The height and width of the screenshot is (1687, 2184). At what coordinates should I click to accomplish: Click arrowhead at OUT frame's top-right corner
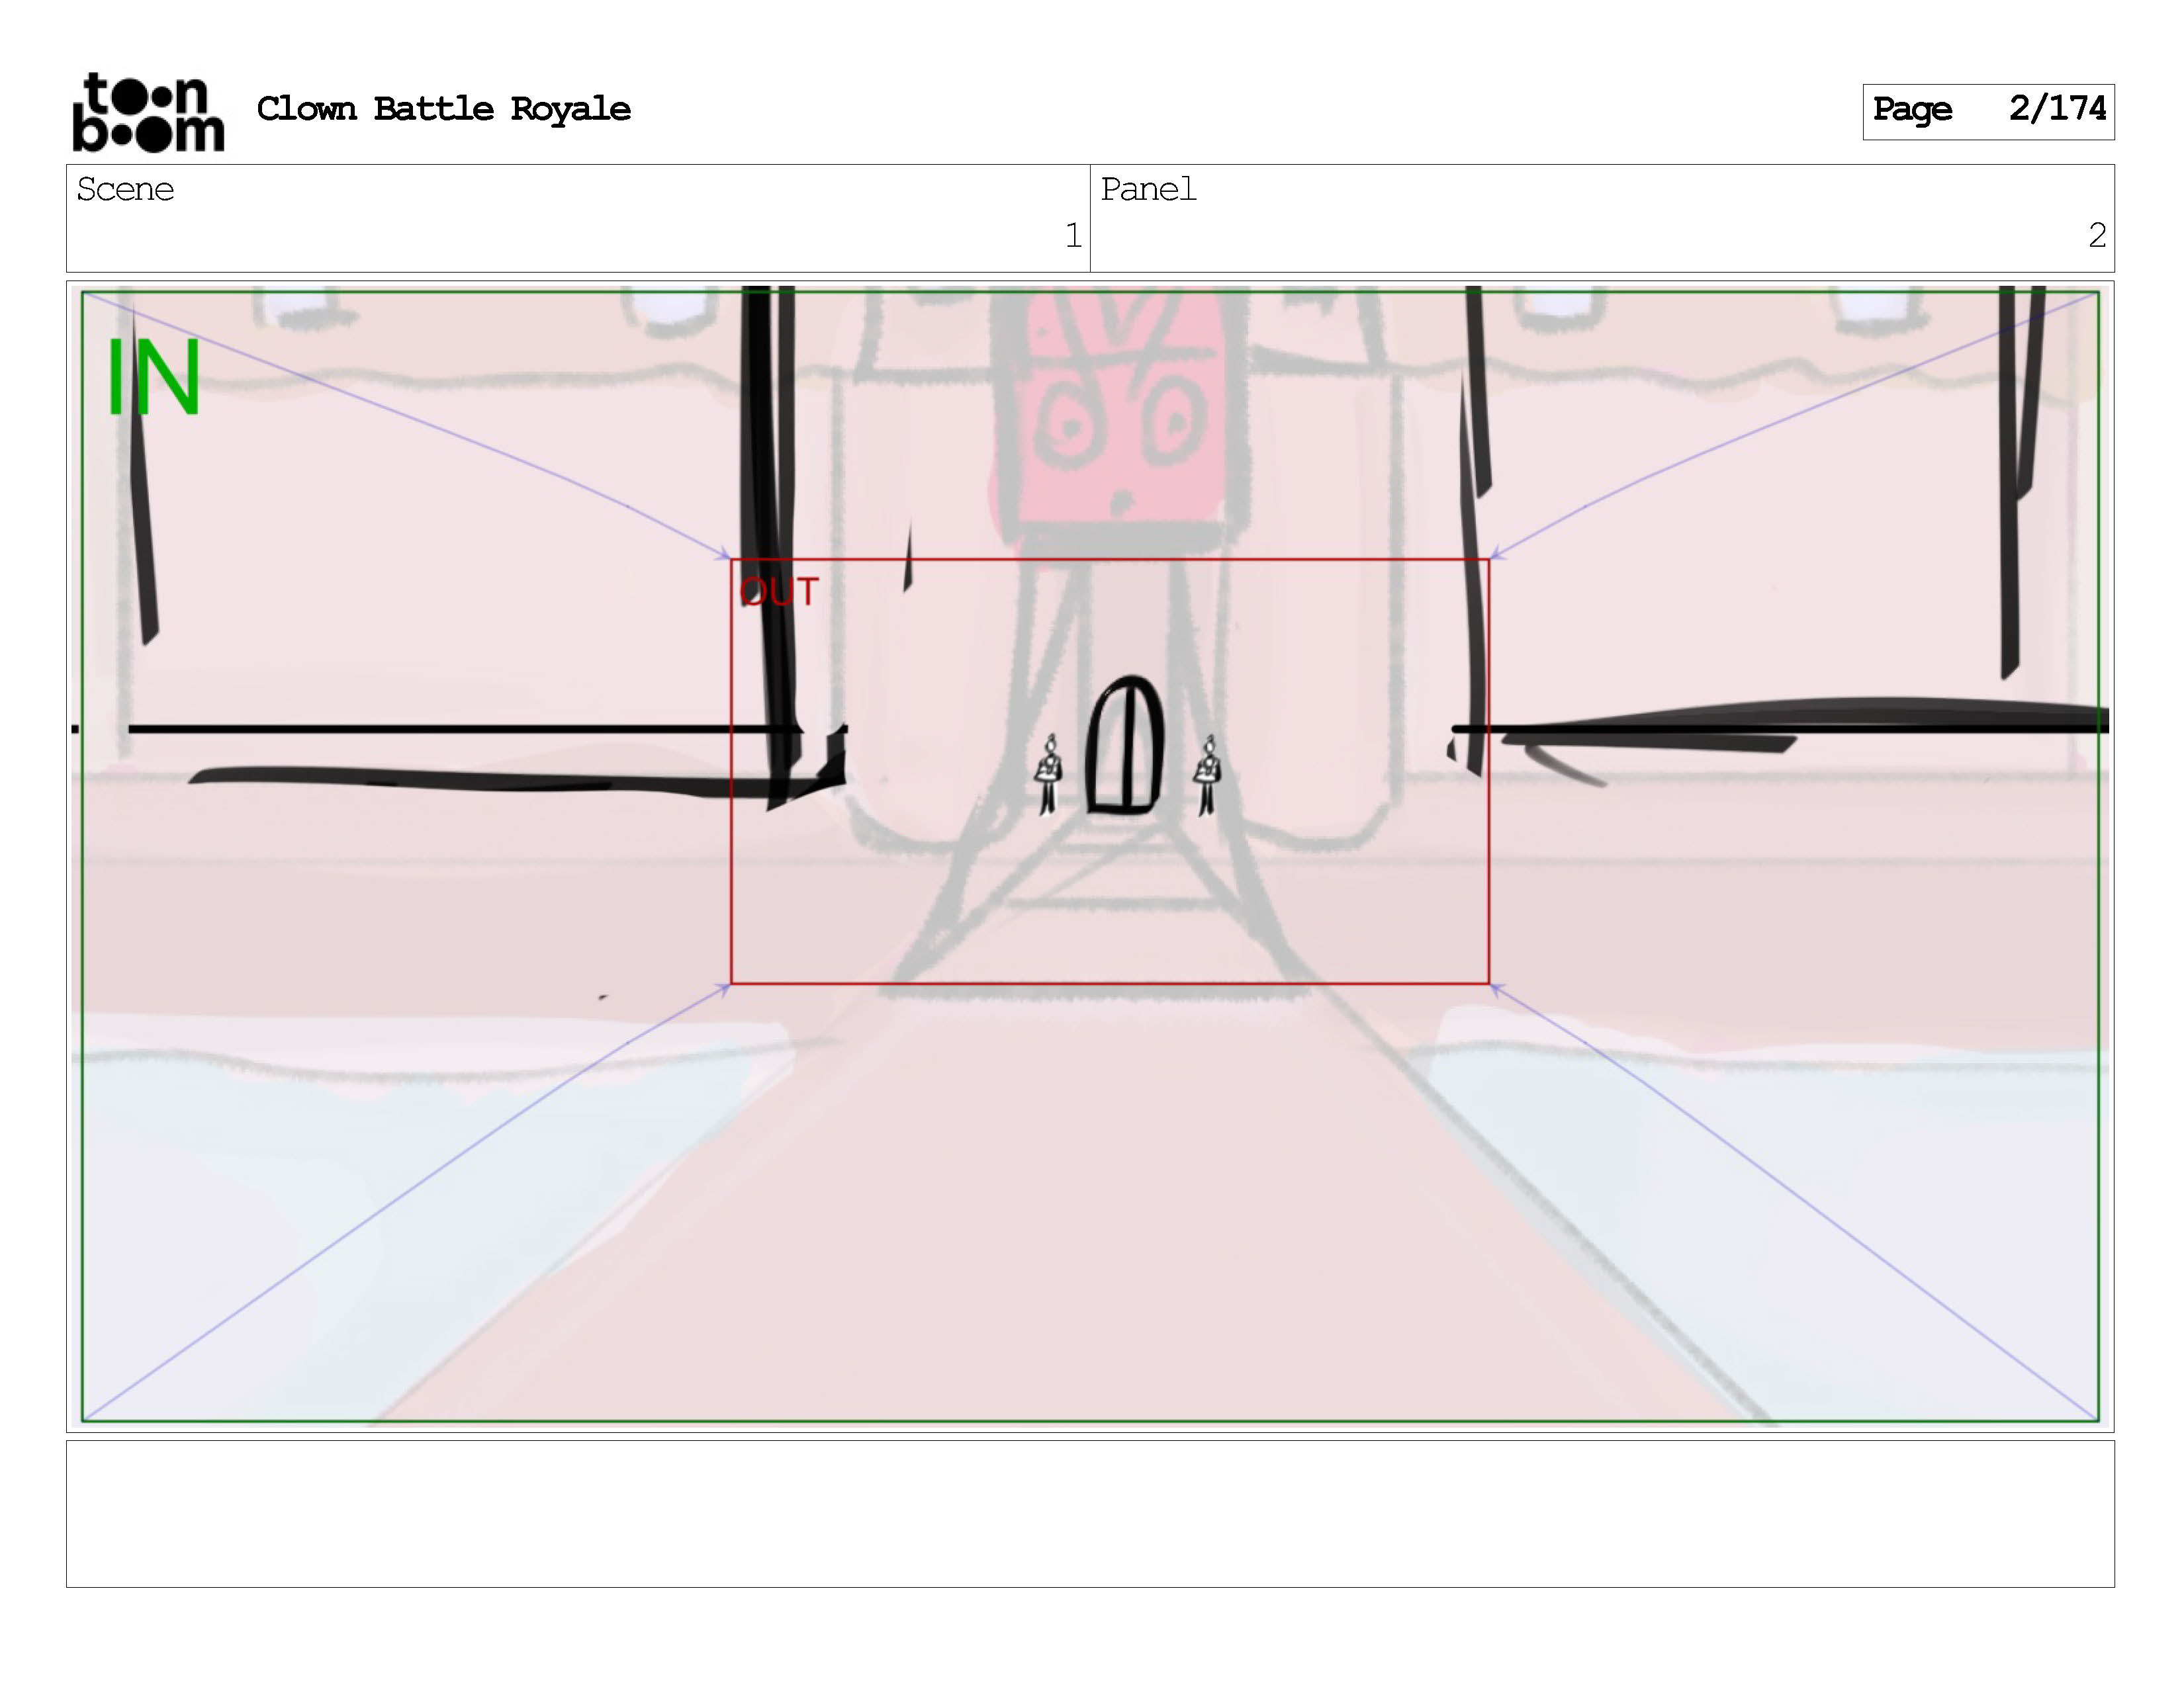click(x=1495, y=554)
